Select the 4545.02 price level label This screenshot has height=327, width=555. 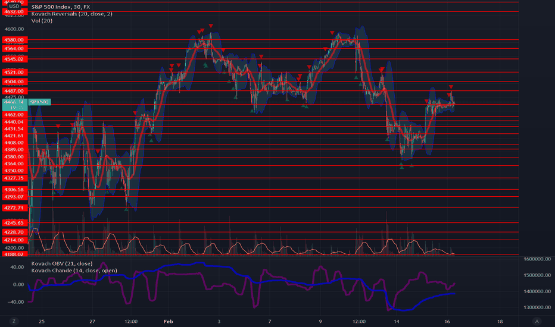tap(14, 59)
